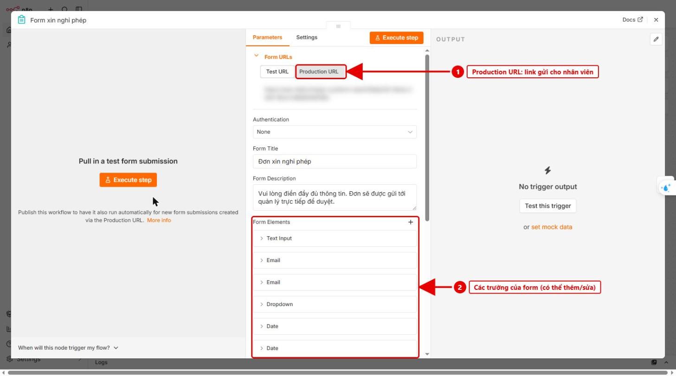Expand the Email element directly below Text Input
The image size is (676, 376).
pyautogui.click(x=335, y=260)
